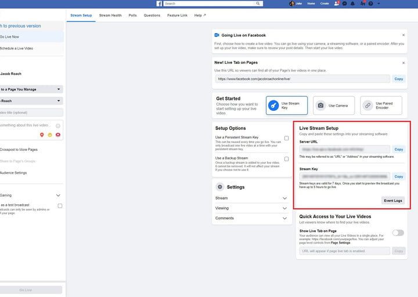Click the live video camera icon beside Going Live
Screen dimensions: 418x297
[x=217, y=35]
